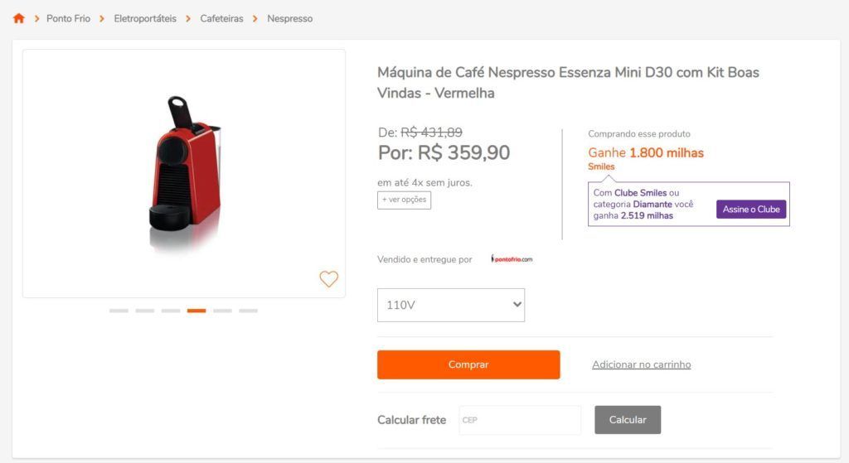This screenshot has width=849, height=463.
Task: Show fifth carousel slide indicator
Action: point(222,311)
